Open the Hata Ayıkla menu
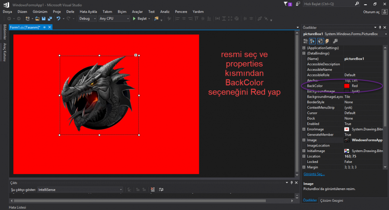Viewport: 389px width, 210px height. point(88,12)
